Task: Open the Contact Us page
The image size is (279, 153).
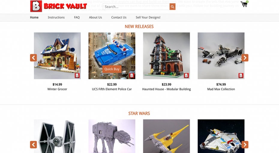Action: point(119,17)
